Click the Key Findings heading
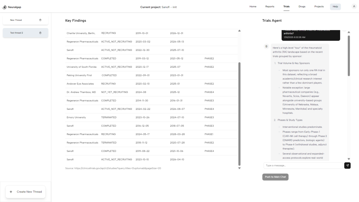The width and height of the screenshot is (359, 202). 76,21
